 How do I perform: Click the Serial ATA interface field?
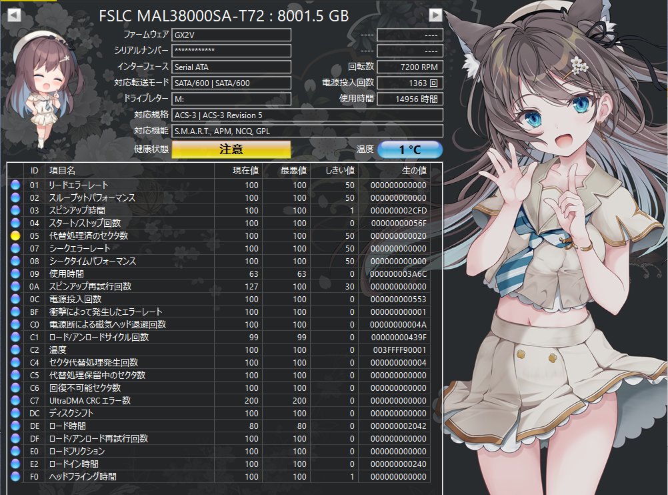(231, 67)
